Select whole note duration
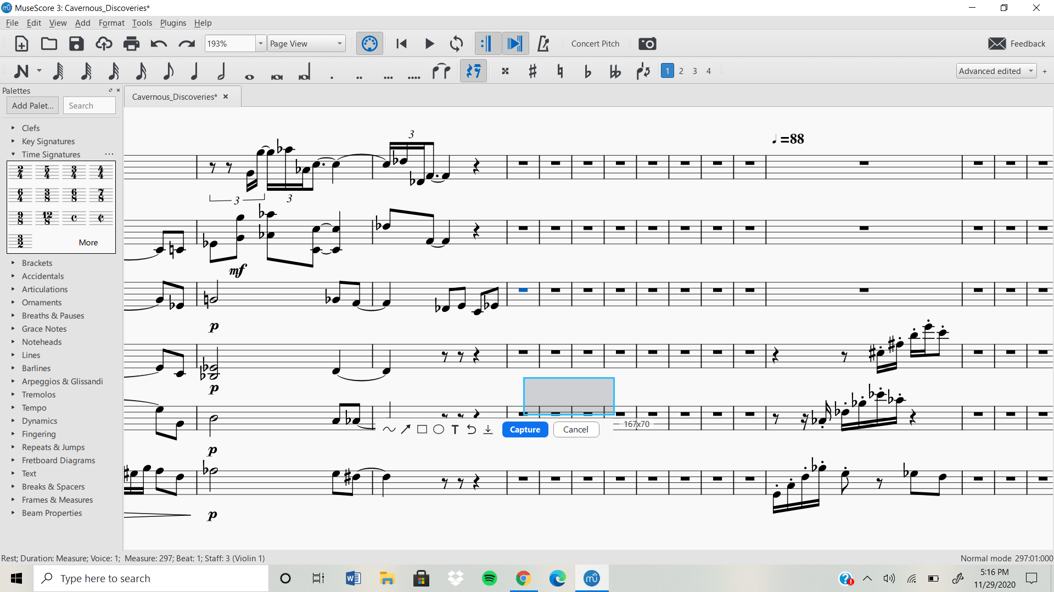Viewport: 1054px width, 592px height. pos(249,76)
